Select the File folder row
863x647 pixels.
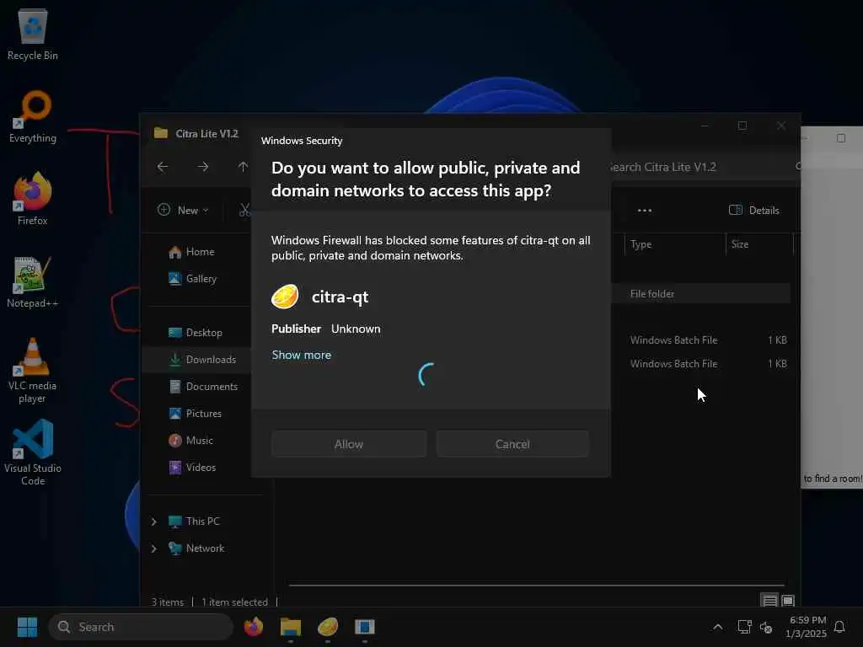pos(700,294)
